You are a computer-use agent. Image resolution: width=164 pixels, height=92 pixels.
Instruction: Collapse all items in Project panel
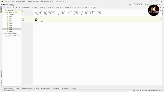click(x=13, y=8)
